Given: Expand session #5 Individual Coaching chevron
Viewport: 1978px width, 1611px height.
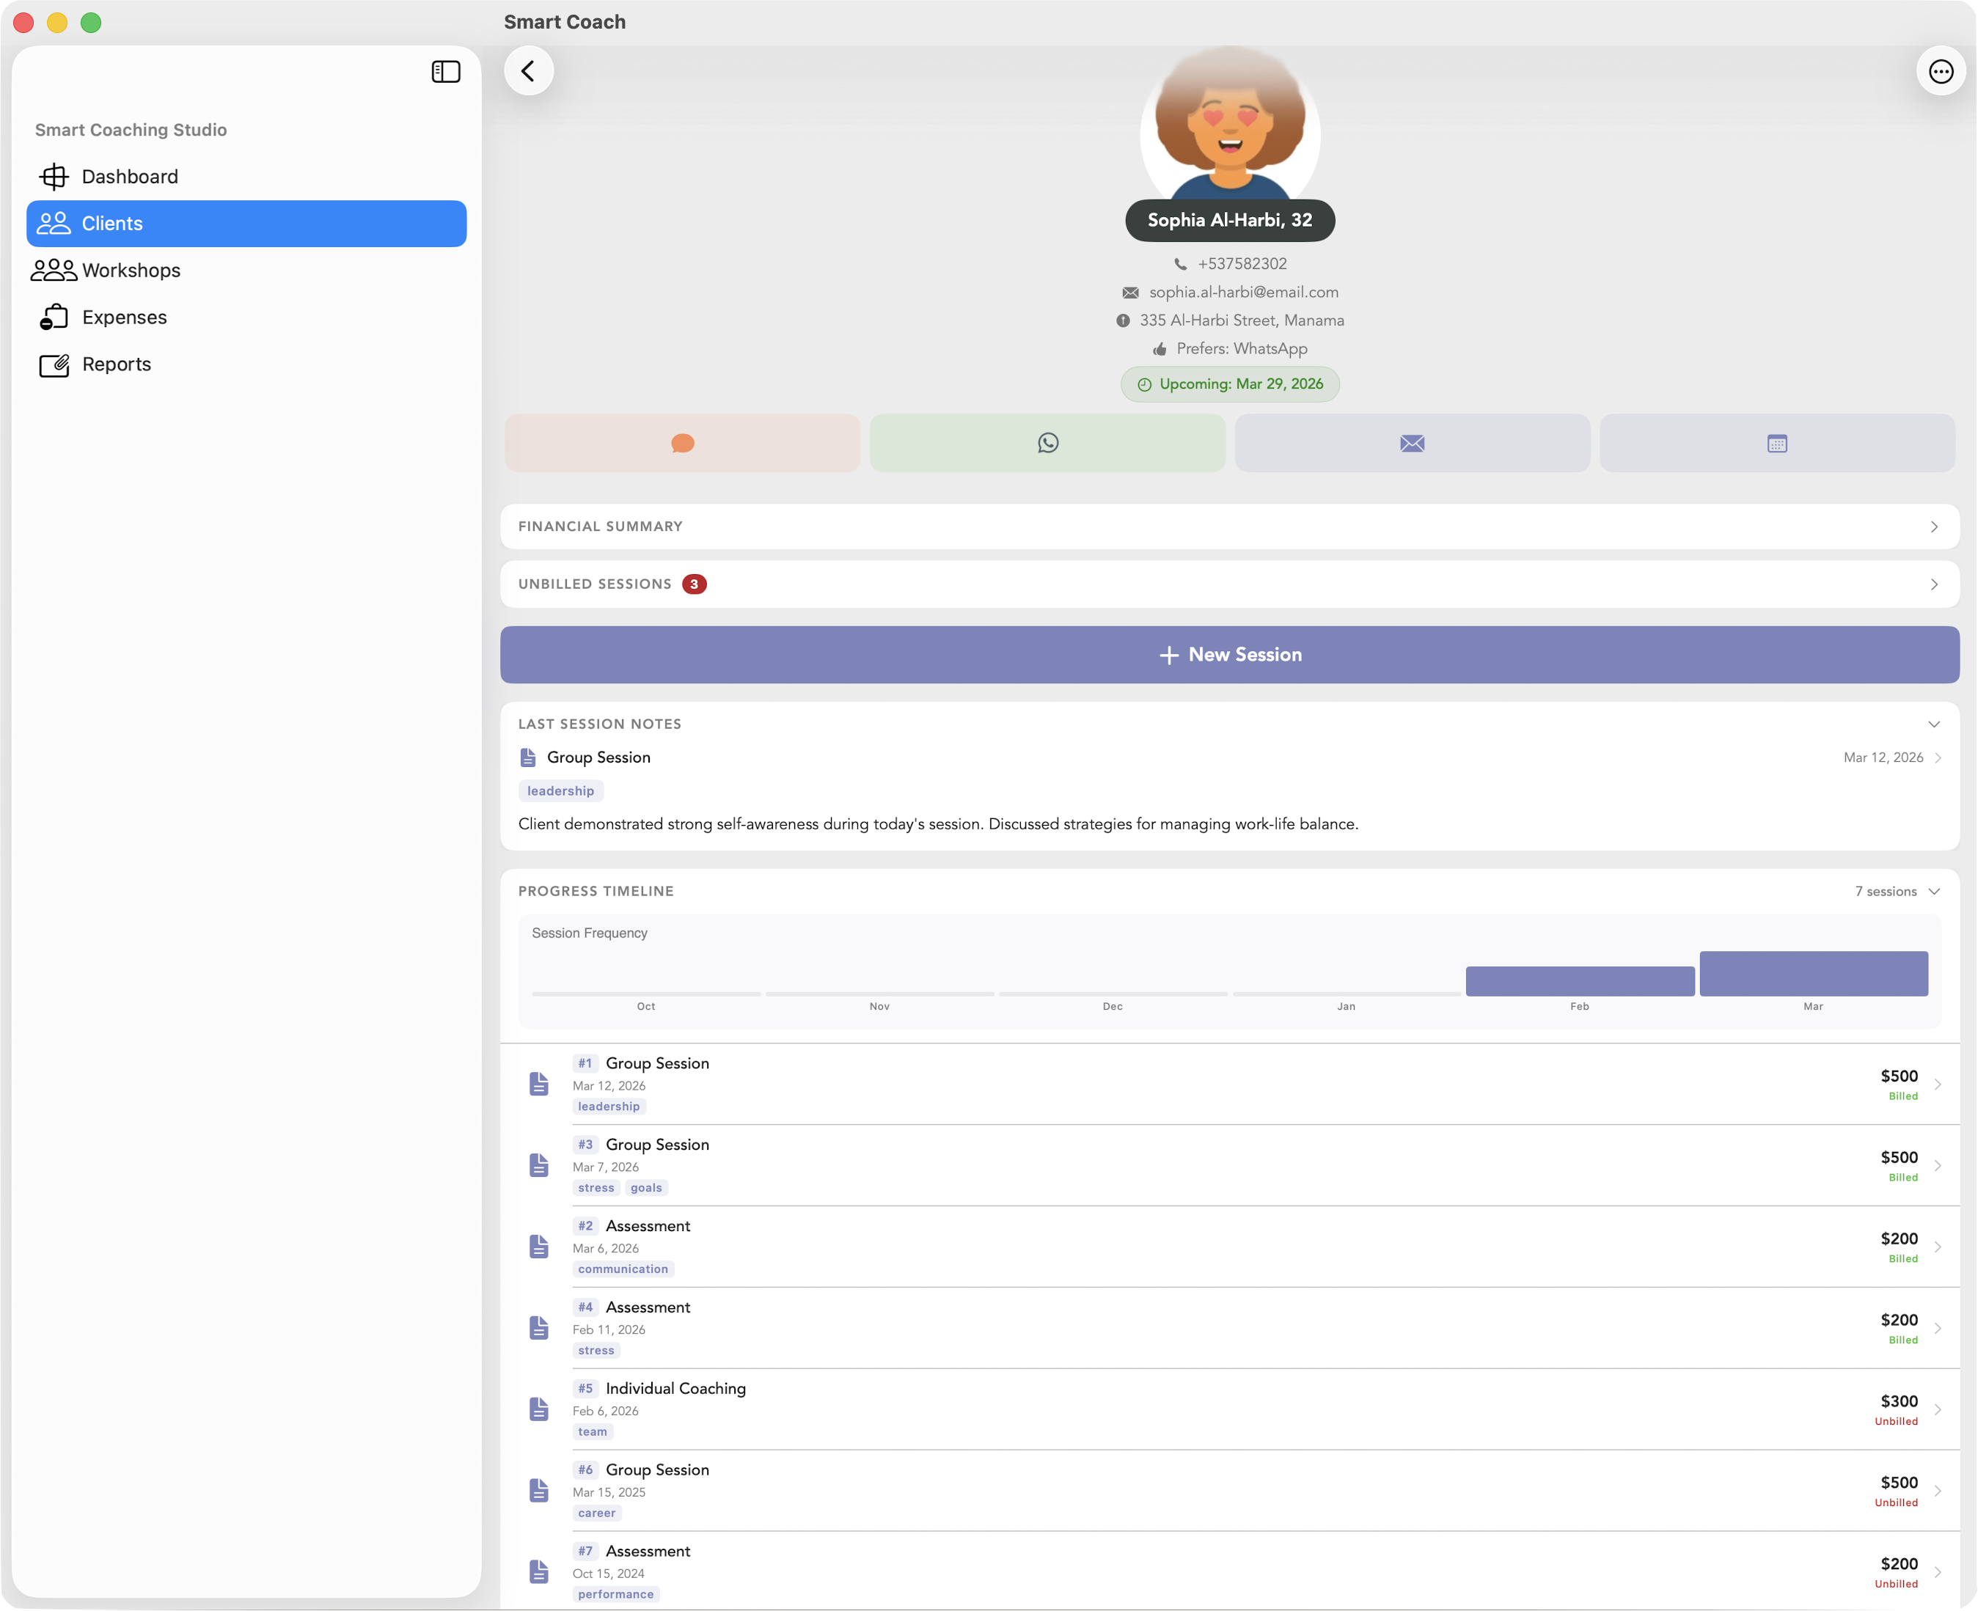Looking at the screenshot, I should [x=1937, y=1411].
